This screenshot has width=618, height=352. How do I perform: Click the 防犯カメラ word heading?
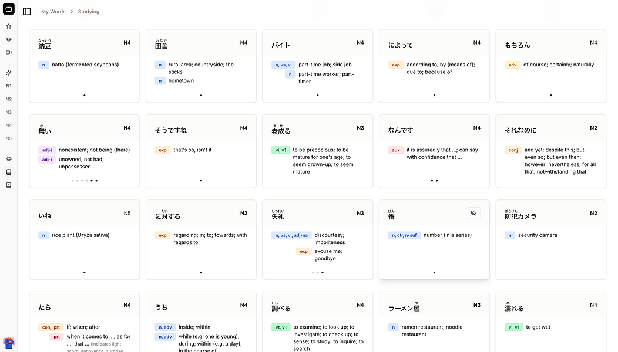[x=520, y=215]
